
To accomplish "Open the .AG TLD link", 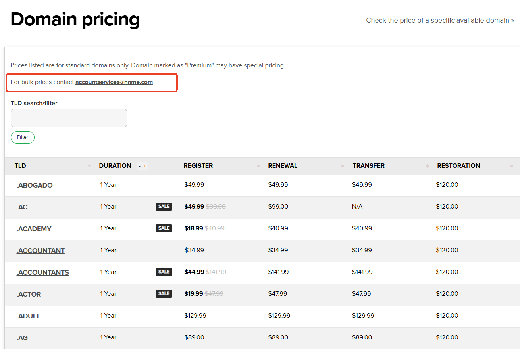I will (22, 338).
